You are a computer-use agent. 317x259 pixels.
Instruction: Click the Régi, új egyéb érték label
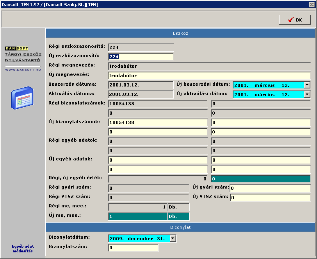point(75,178)
